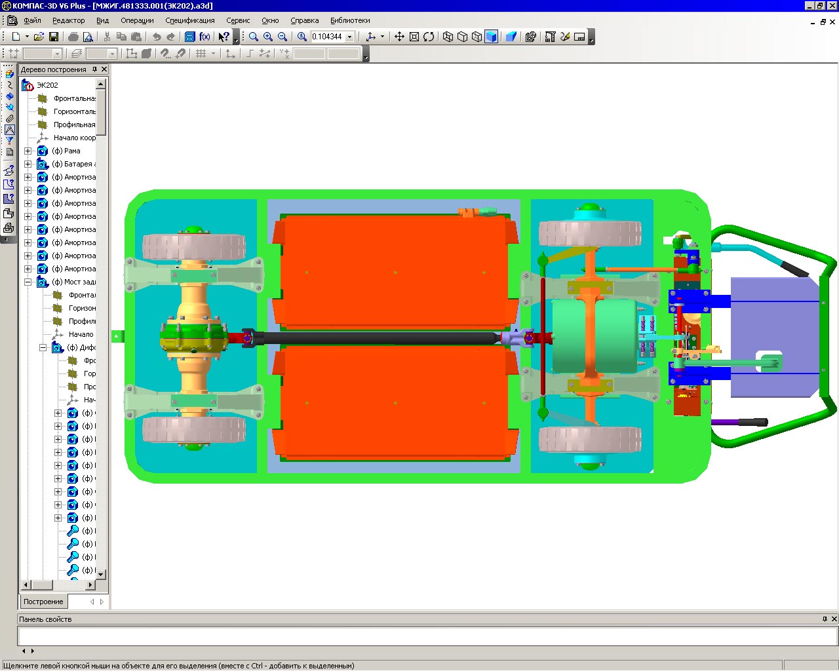Expand the Рама tree node
Image resolution: width=839 pixels, height=671 pixels.
click(28, 151)
